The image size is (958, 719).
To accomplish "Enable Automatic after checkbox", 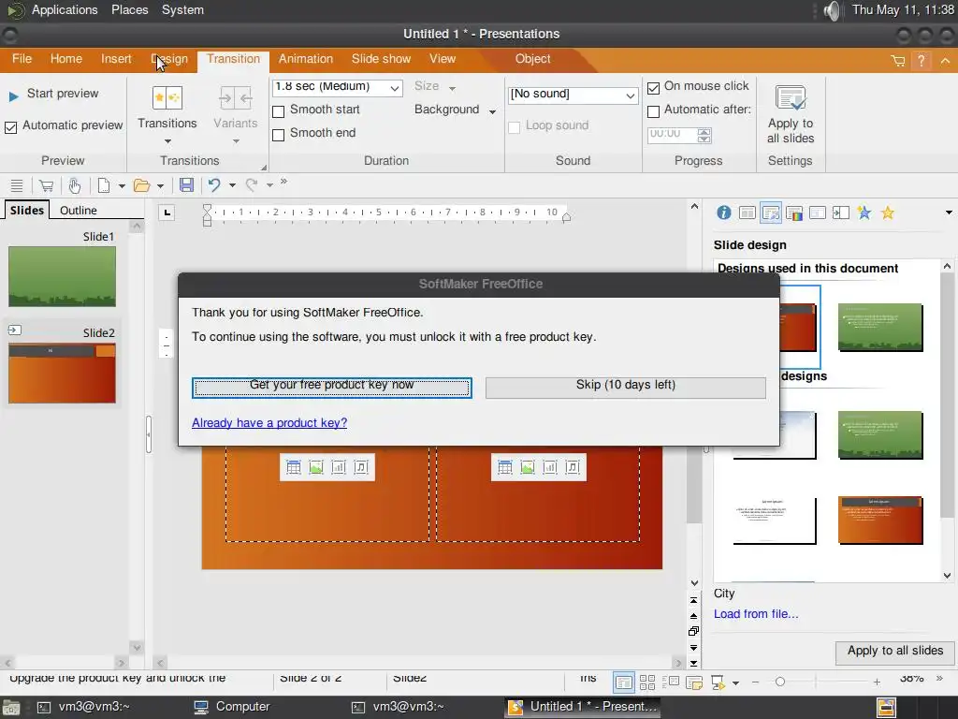I will [653, 111].
